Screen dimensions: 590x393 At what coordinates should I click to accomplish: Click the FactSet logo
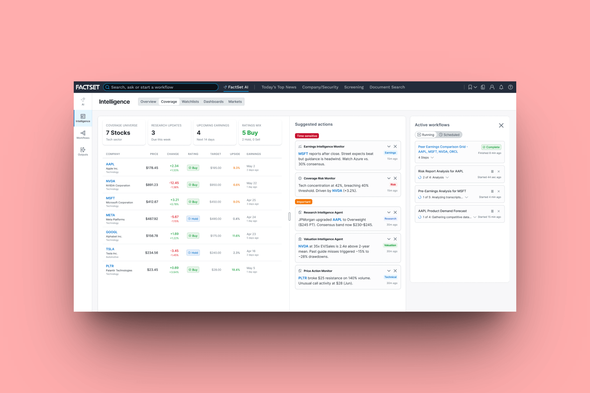(x=88, y=87)
